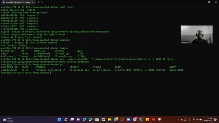Restore down the terminal window
This screenshot has width=219, height=123.
209,2
